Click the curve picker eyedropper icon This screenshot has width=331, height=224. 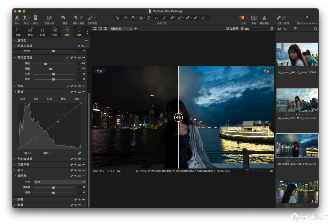coord(79,153)
